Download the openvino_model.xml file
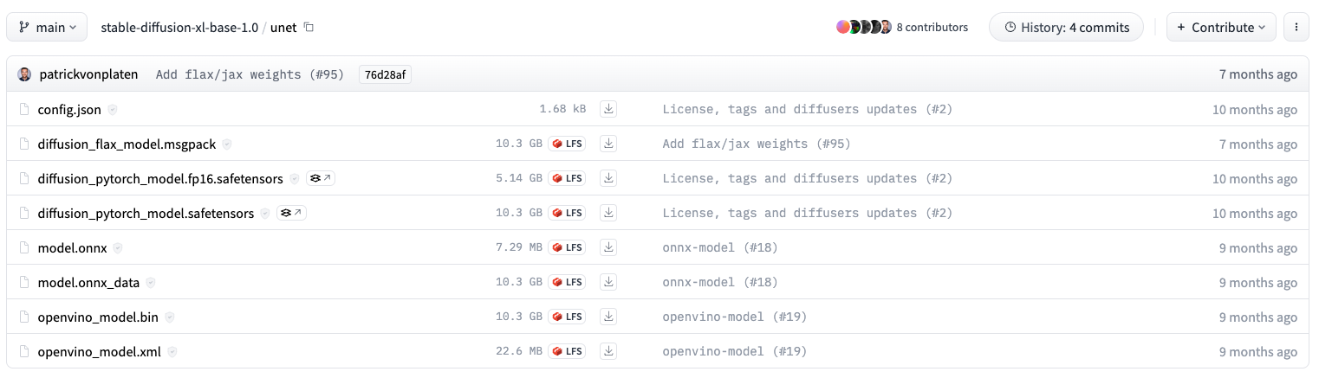Image resolution: width=1319 pixels, height=378 pixels. point(608,351)
